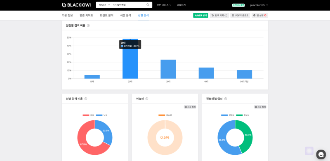
Task: Click the green NAVER 분석 button
Action: tap(200, 15)
